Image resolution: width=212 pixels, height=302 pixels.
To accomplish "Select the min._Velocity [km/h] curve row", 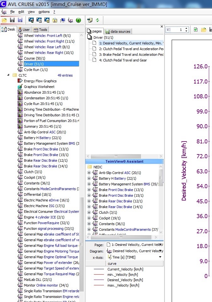I will pos(124,275).
